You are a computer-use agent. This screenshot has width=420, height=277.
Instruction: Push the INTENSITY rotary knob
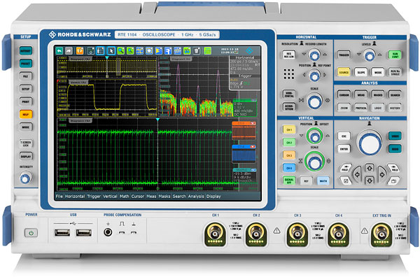coord(26,178)
